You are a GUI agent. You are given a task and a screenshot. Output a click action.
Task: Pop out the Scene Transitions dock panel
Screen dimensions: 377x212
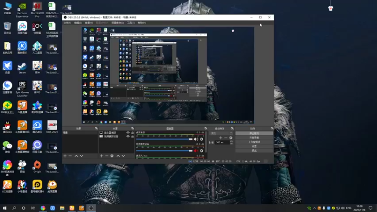pyautogui.click(x=232, y=129)
